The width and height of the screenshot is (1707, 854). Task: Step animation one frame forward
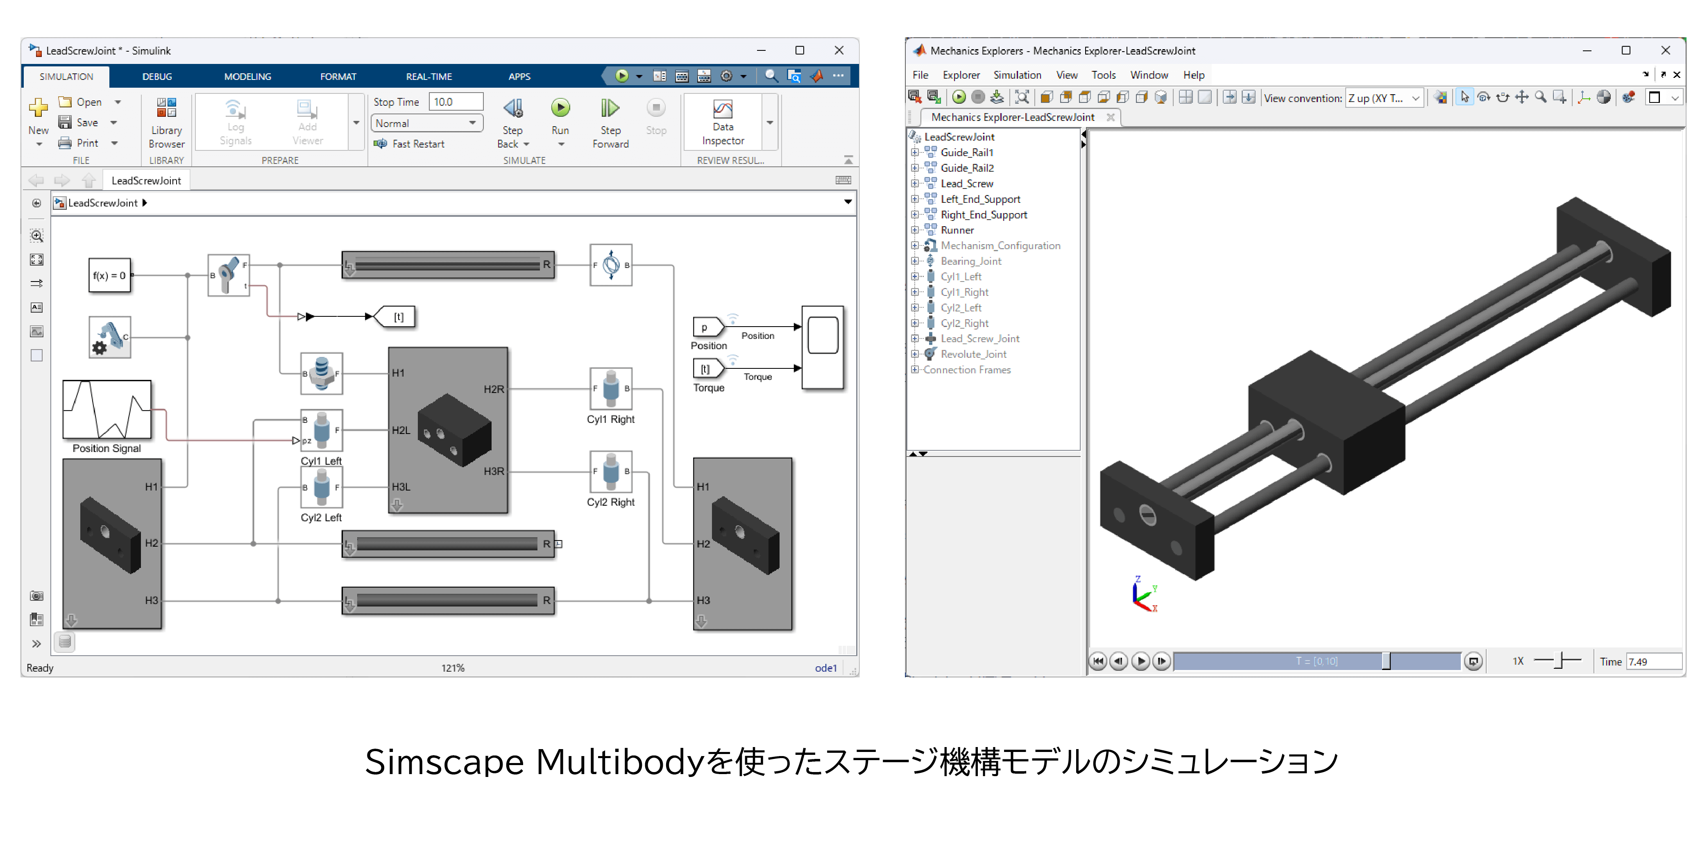point(1161,661)
